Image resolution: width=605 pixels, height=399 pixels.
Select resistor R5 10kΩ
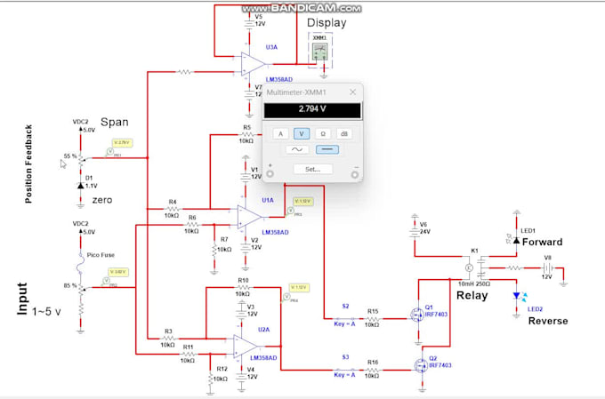coord(246,134)
